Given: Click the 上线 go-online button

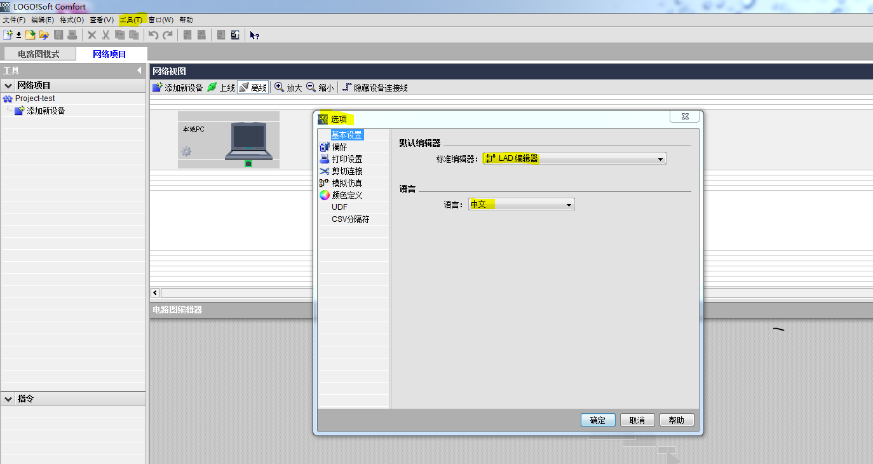Looking at the screenshot, I should point(221,88).
